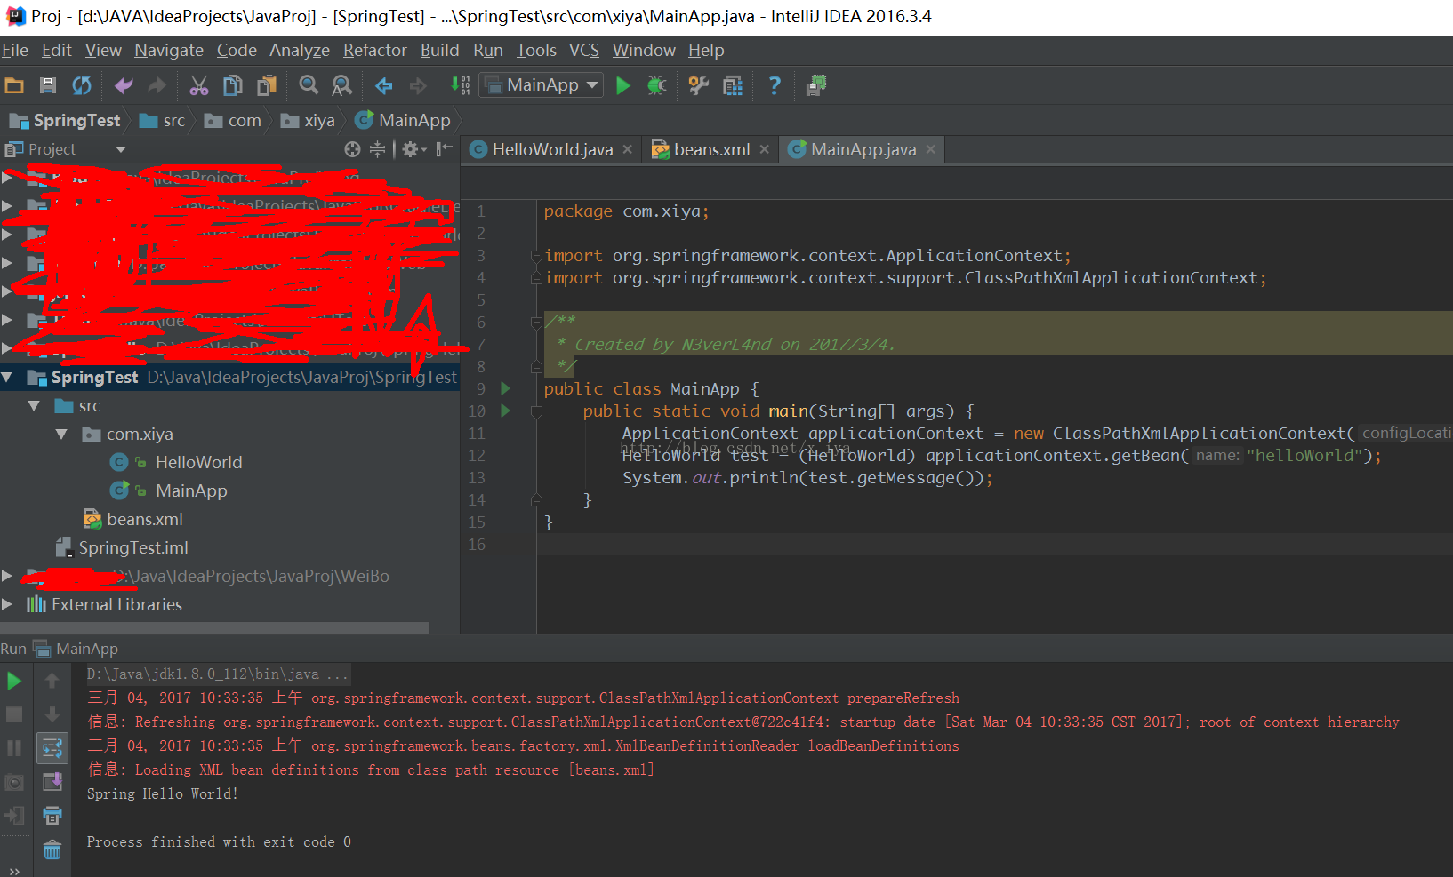Rerun MainApp in the Run panel
The height and width of the screenshot is (877, 1453).
14,682
